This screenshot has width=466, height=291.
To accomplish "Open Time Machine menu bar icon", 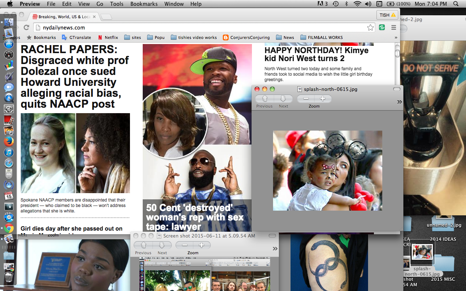I will pos(336,4).
